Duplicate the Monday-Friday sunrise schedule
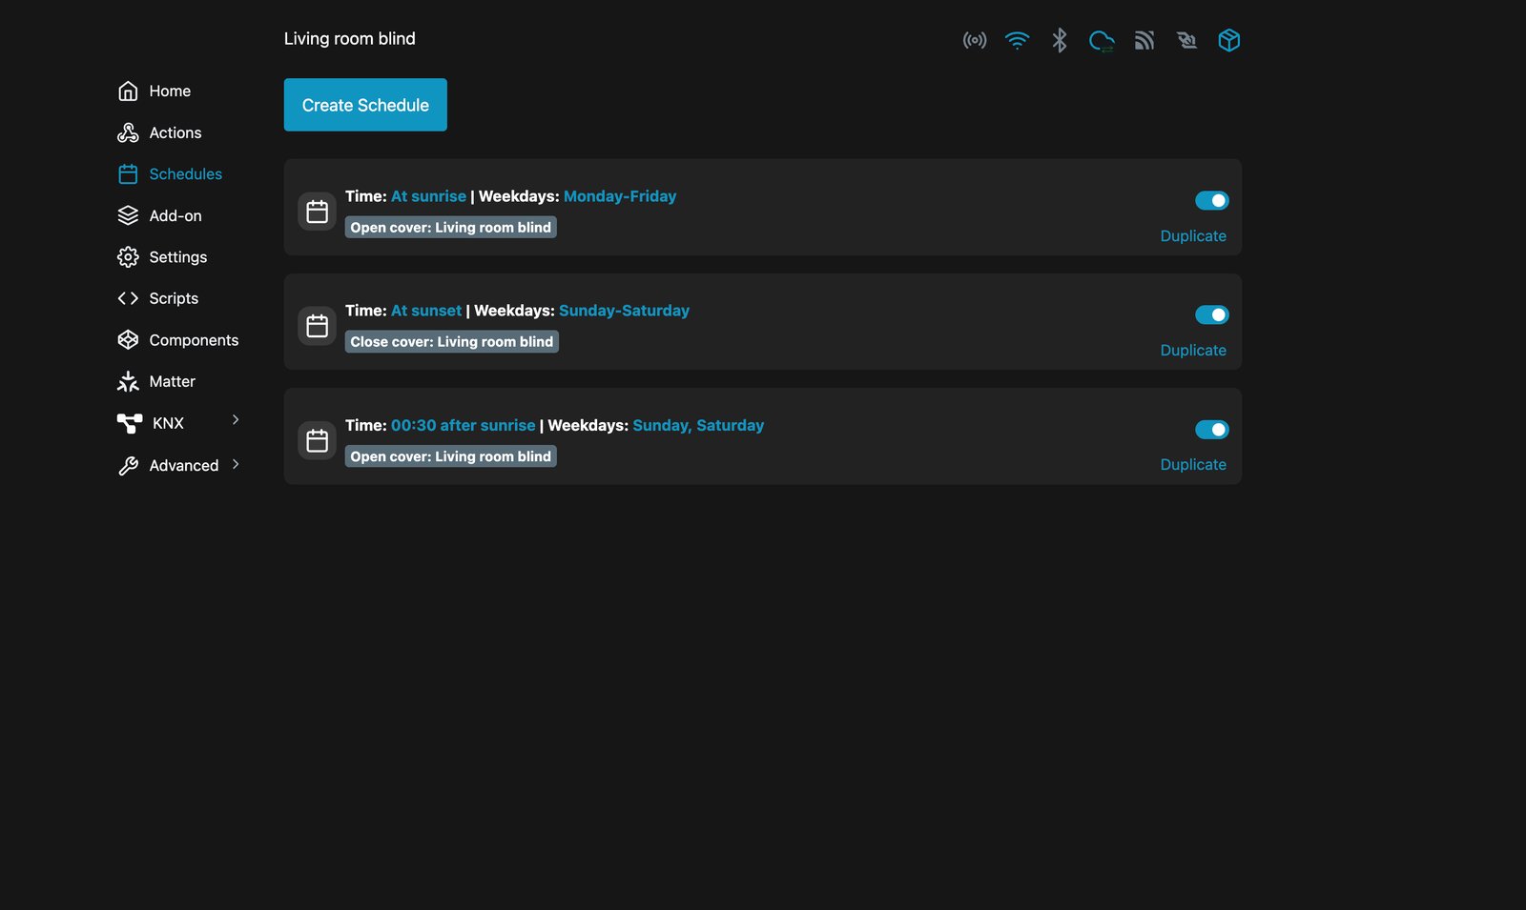The width and height of the screenshot is (1526, 910). coord(1193,236)
